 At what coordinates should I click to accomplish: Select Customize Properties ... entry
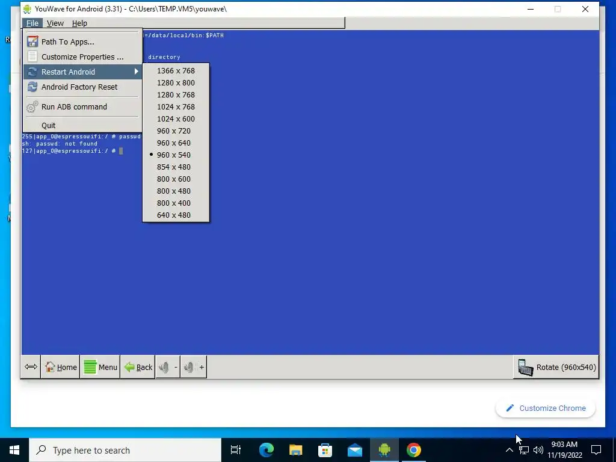(83, 57)
